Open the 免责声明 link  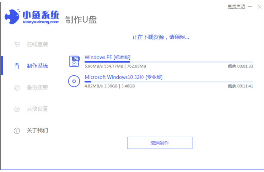pos(236,7)
